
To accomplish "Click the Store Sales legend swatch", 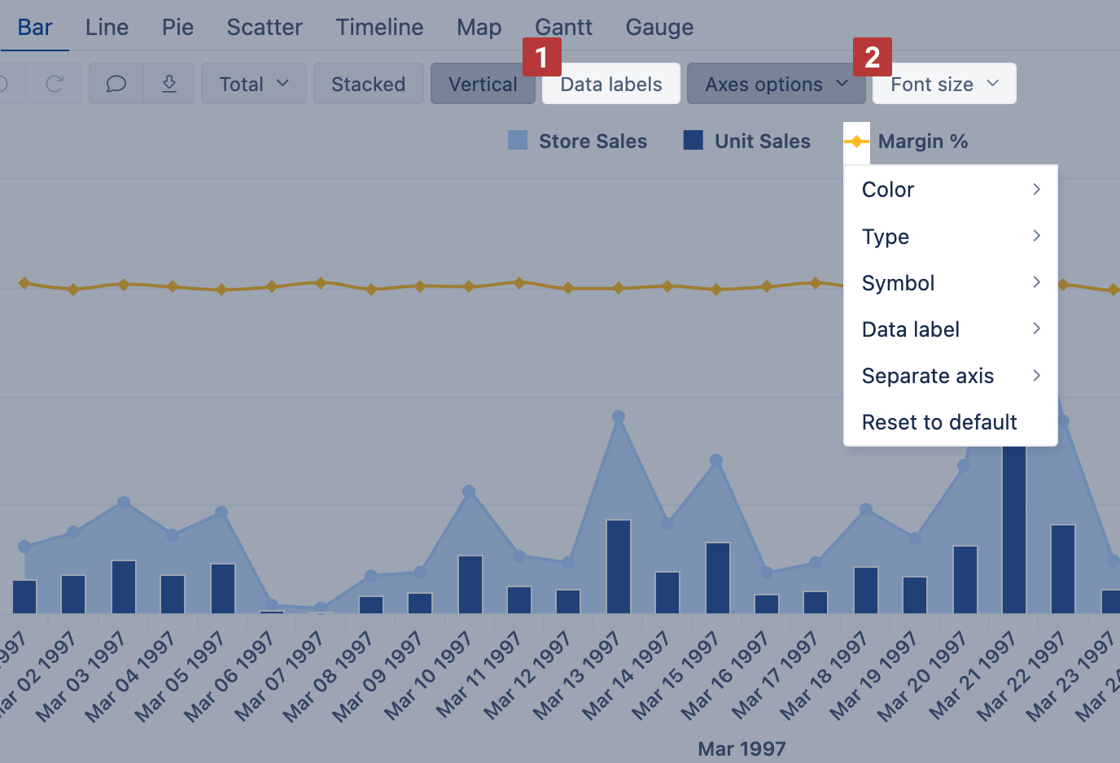I will tap(518, 140).
